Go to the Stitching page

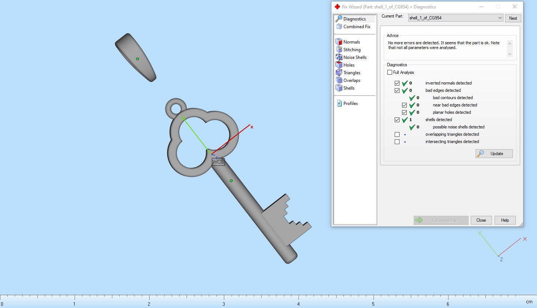[352, 50]
